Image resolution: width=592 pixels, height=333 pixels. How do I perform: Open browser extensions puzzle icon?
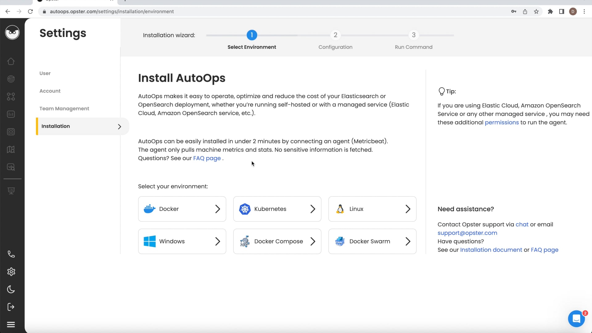[x=550, y=11]
